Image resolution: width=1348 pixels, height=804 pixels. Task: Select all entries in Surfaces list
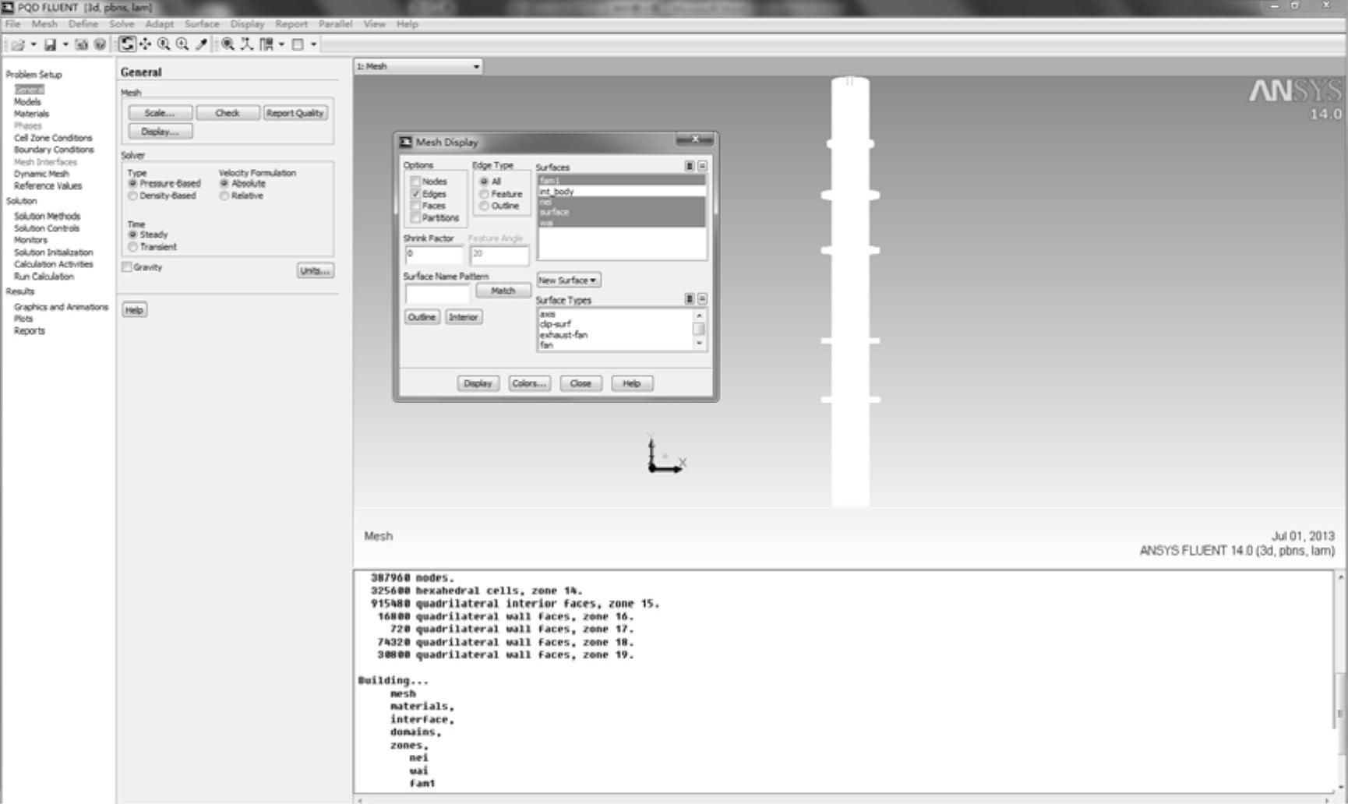pyautogui.click(x=689, y=166)
